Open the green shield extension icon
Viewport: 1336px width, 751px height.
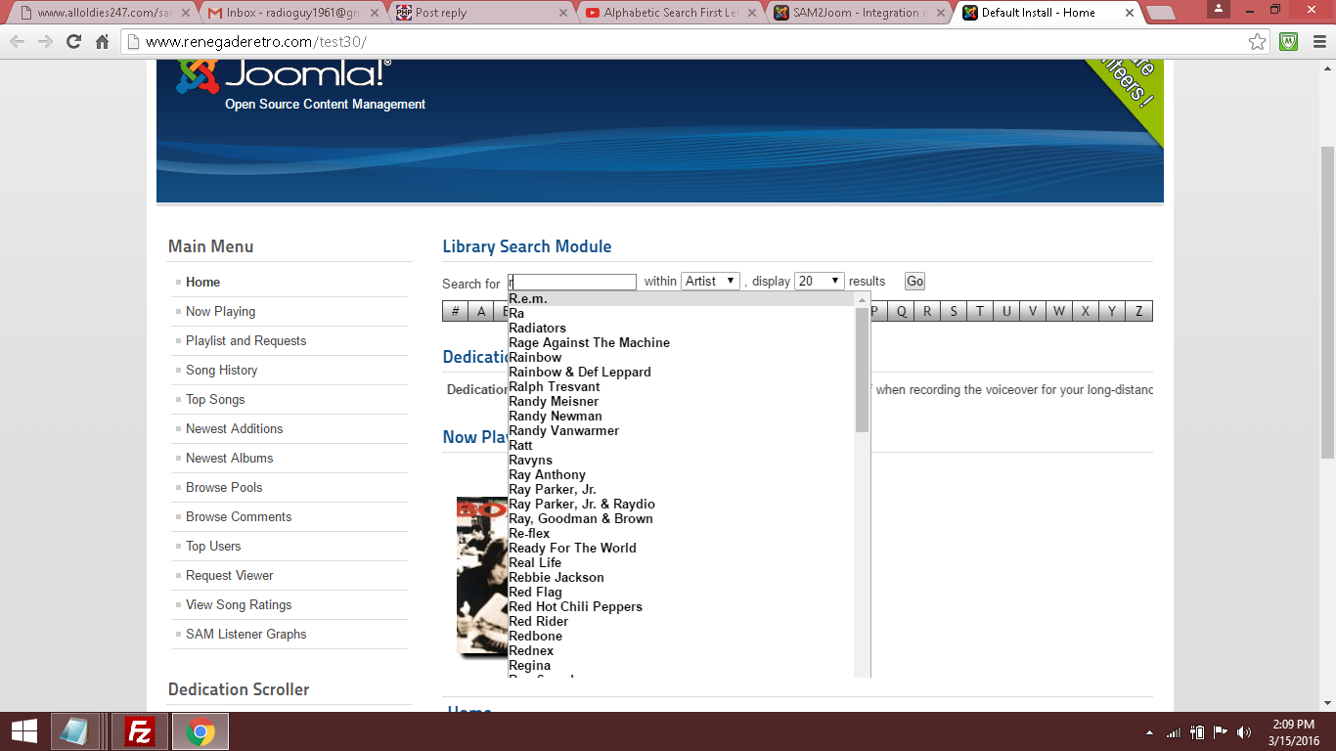1289,42
